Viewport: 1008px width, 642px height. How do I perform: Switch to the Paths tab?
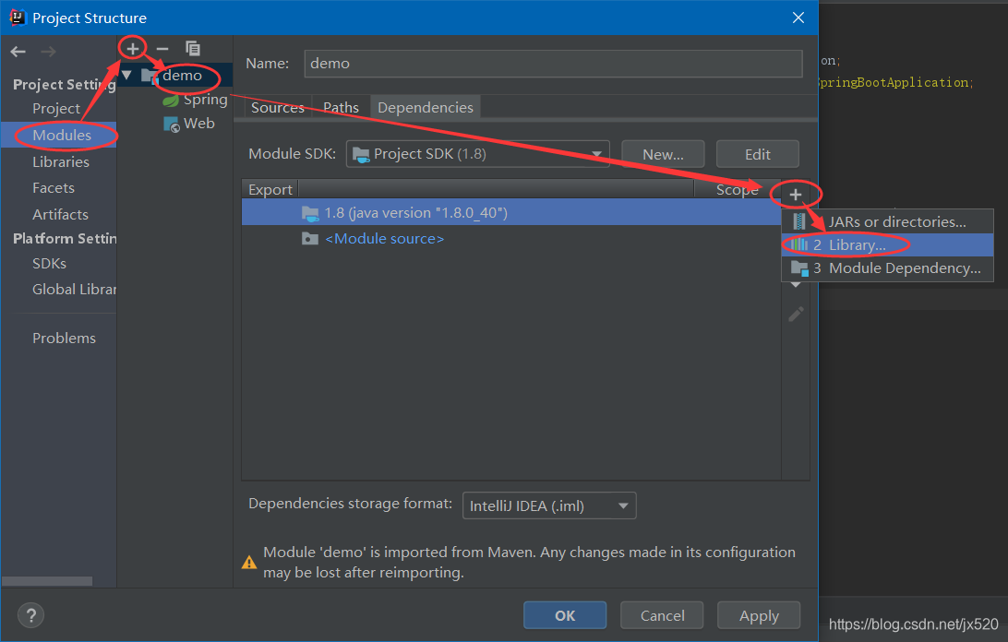341,107
